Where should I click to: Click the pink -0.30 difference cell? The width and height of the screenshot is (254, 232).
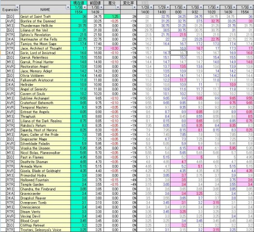pyautogui.click(x=112, y=48)
